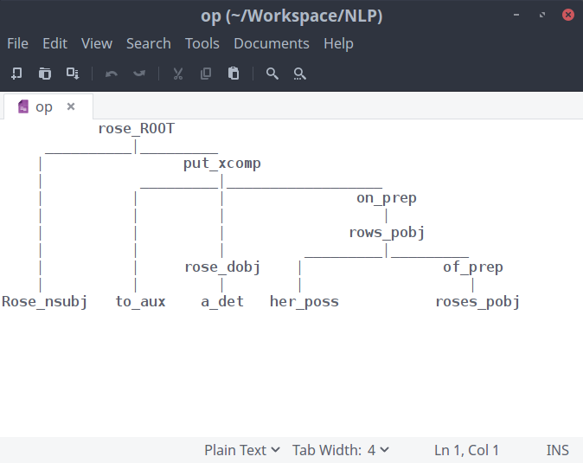Click the Undo arrow icon
The height and width of the screenshot is (463, 583).
[112, 74]
